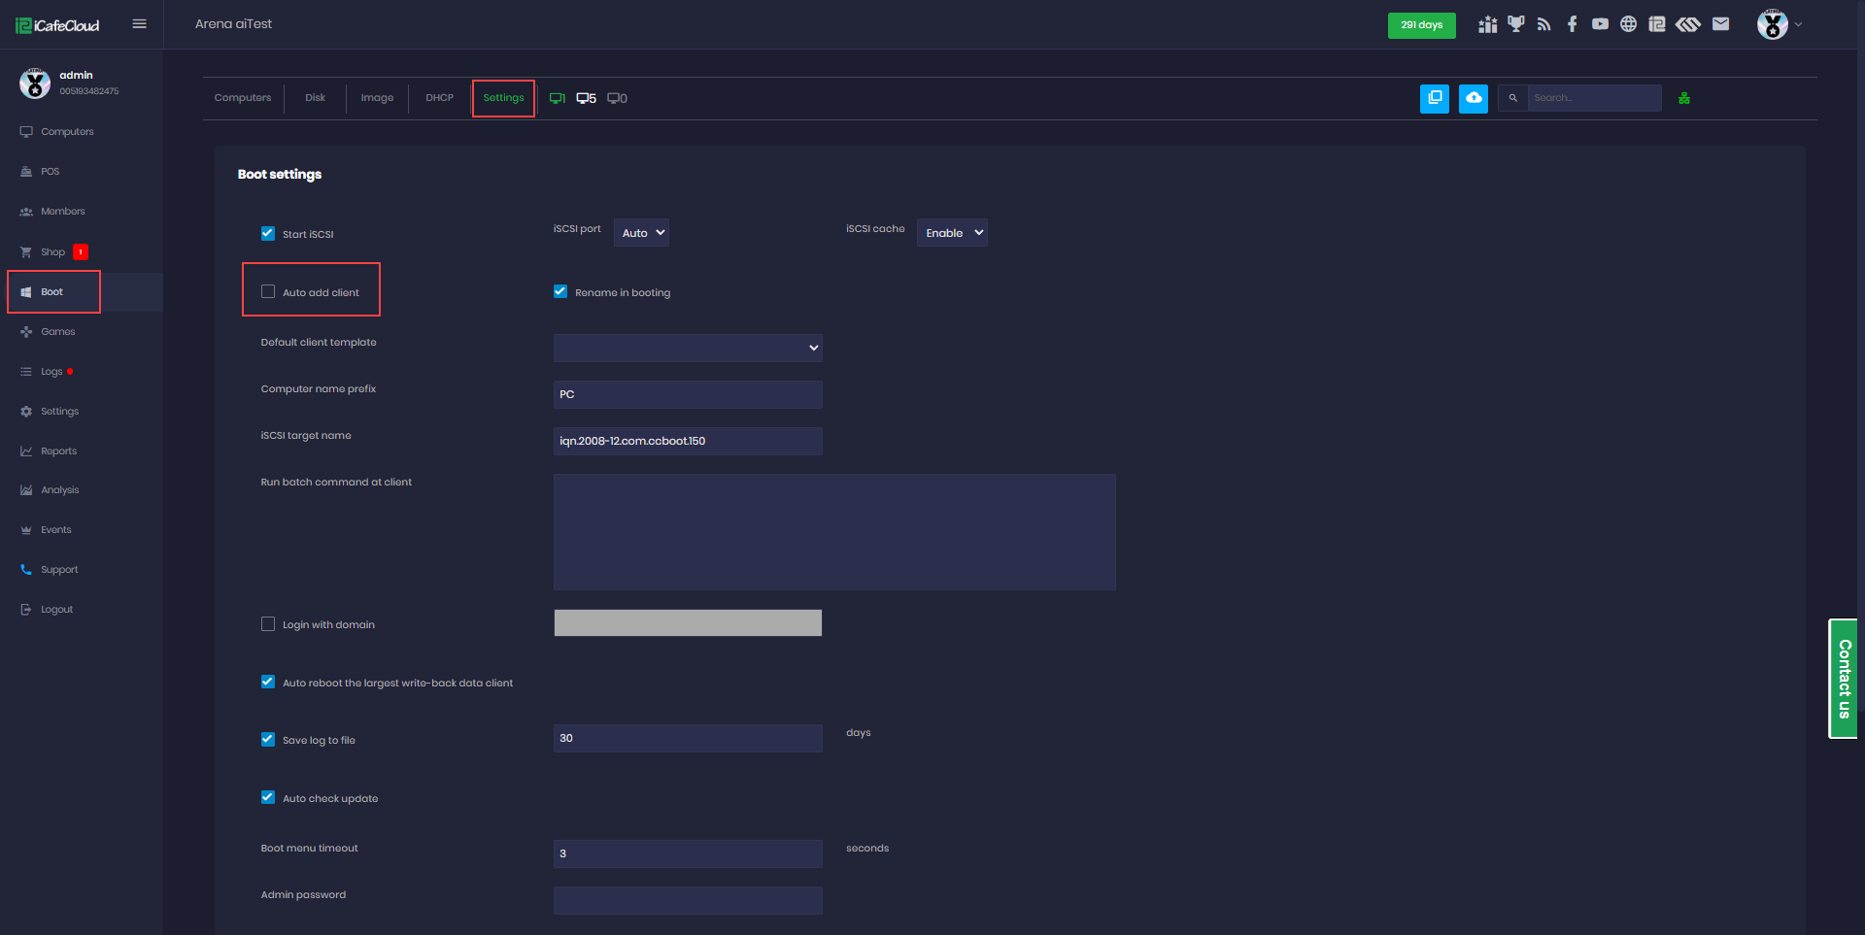Image resolution: width=1865 pixels, height=935 pixels.
Task: Uncheck the Rename in booting checkbox
Action: click(560, 291)
